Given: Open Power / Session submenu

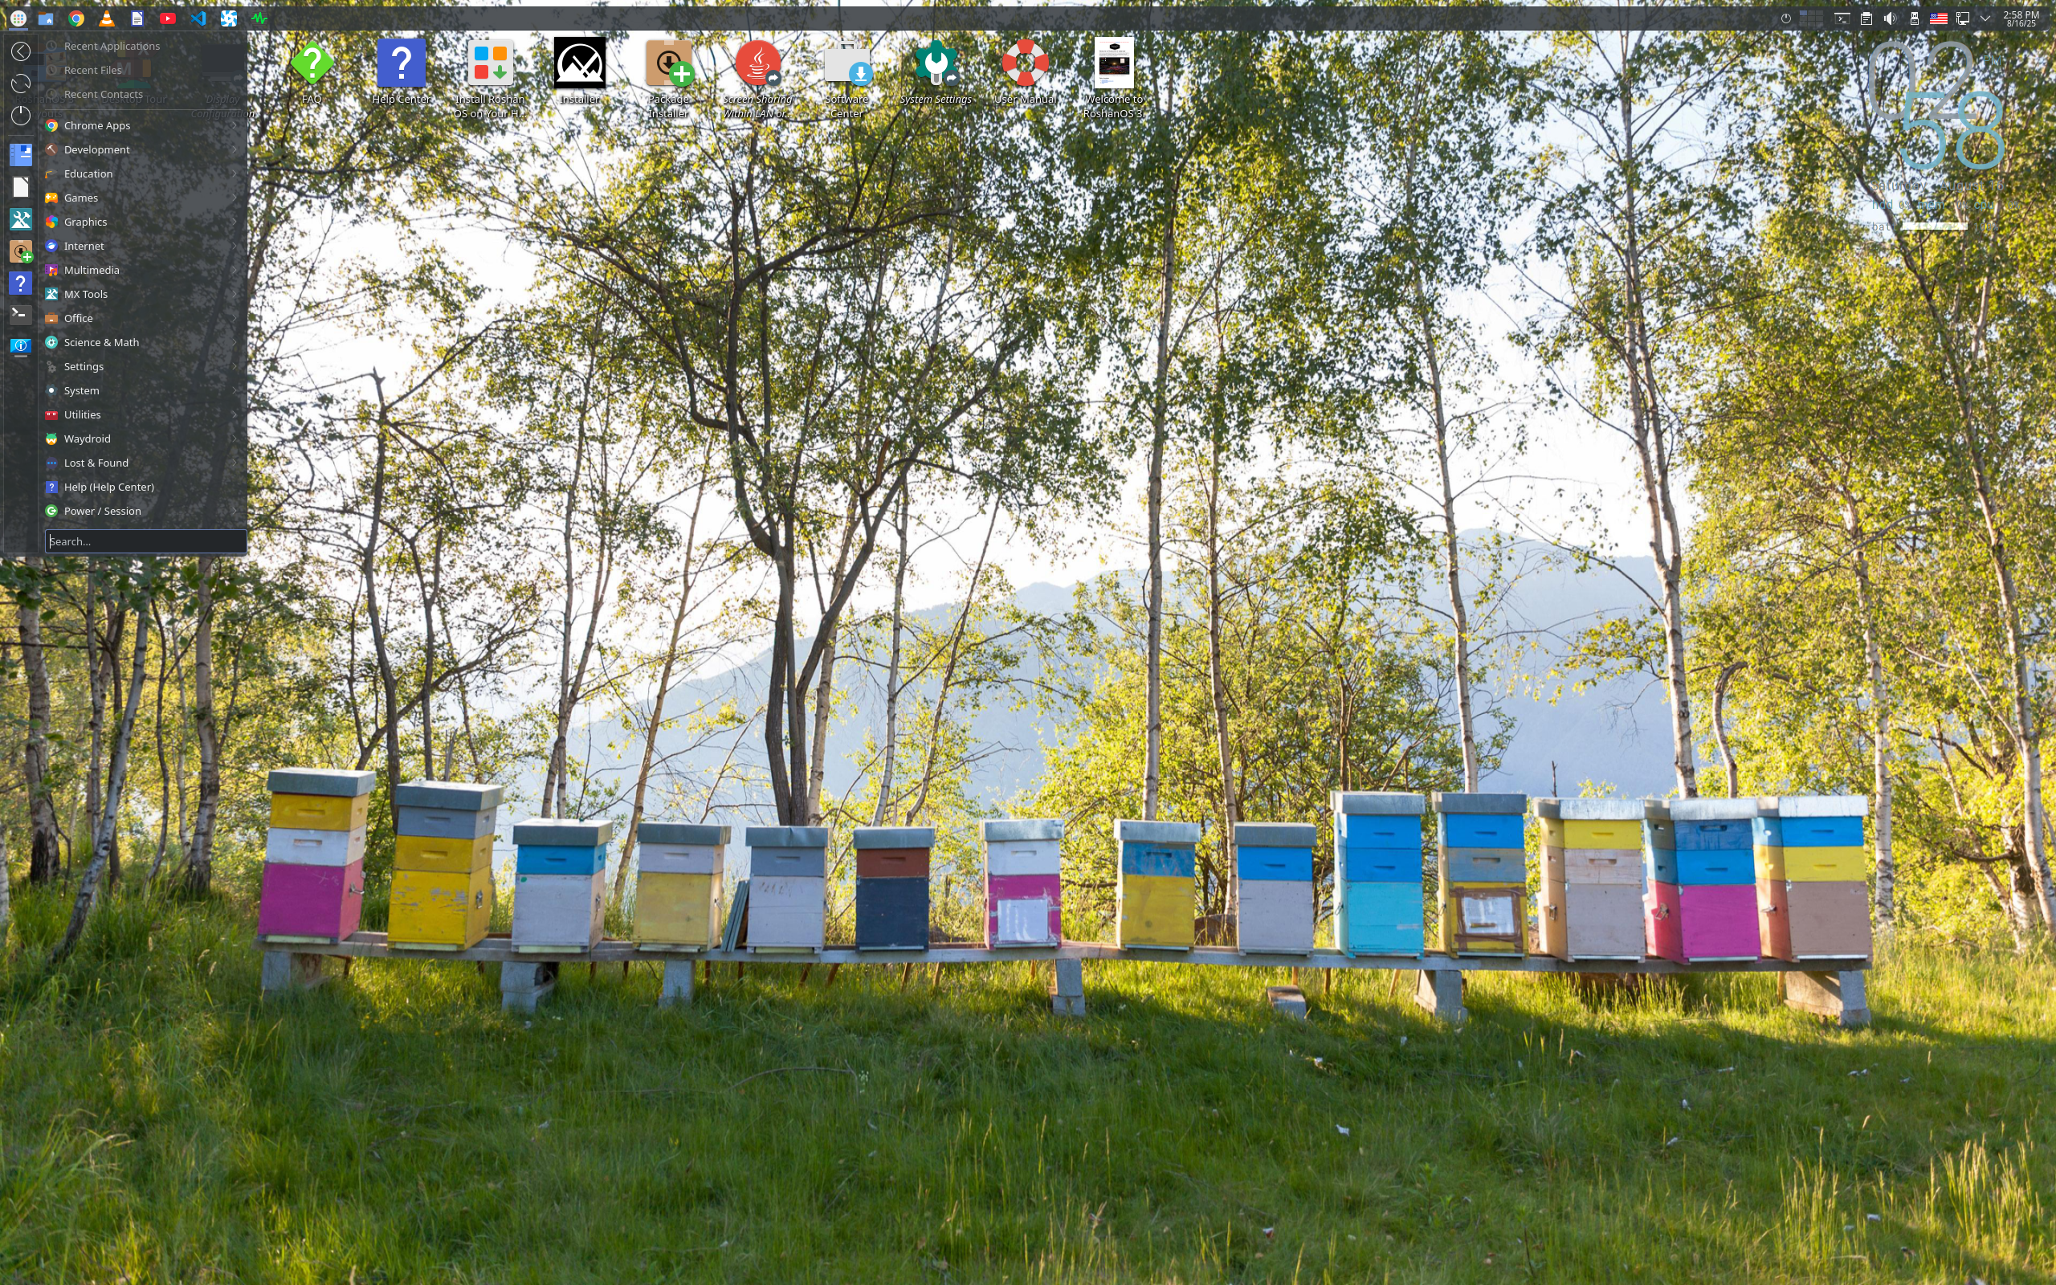Looking at the screenshot, I should point(144,511).
